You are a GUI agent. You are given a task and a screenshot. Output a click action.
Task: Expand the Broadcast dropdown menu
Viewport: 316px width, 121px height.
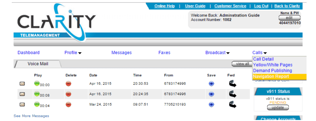click(217, 53)
